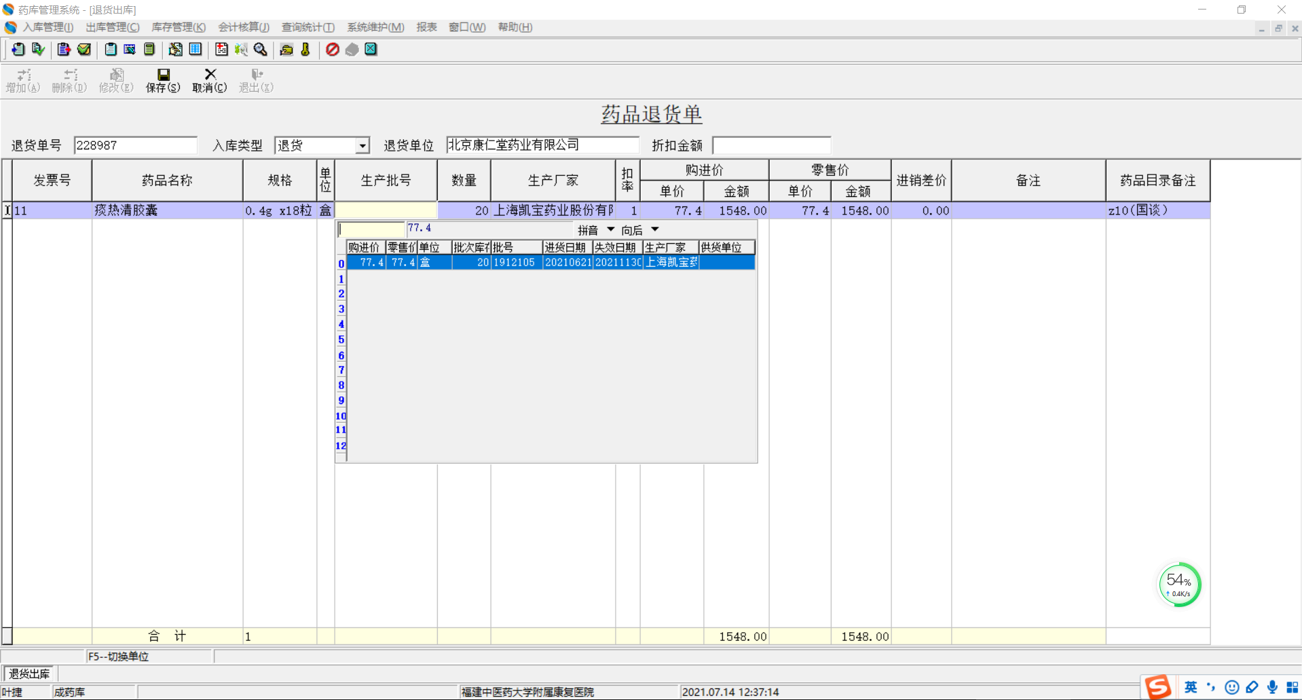The width and height of the screenshot is (1302, 700).
Task: Click the IME microphone voice input icon
Action: pos(1273,688)
